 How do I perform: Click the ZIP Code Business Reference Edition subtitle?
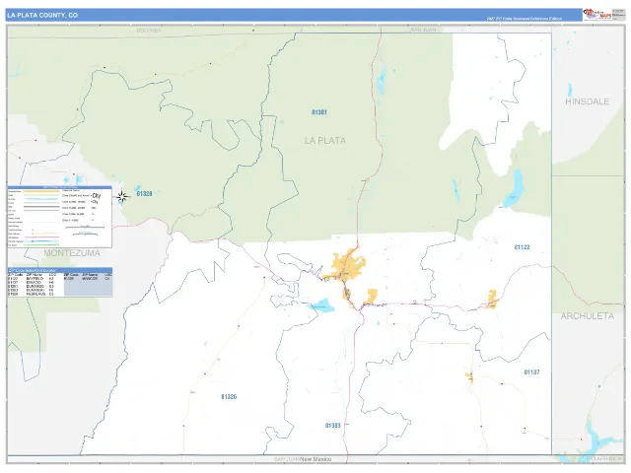pyautogui.click(x=524, y=19)
